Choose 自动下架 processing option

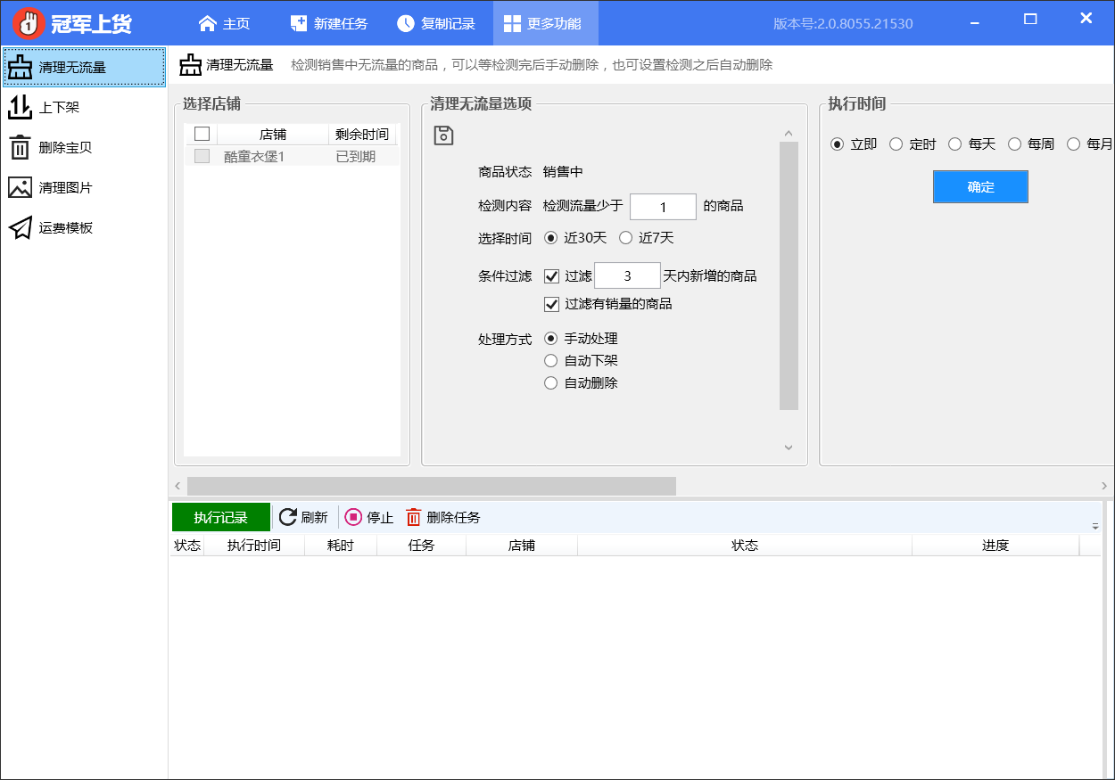coord(551,361)
